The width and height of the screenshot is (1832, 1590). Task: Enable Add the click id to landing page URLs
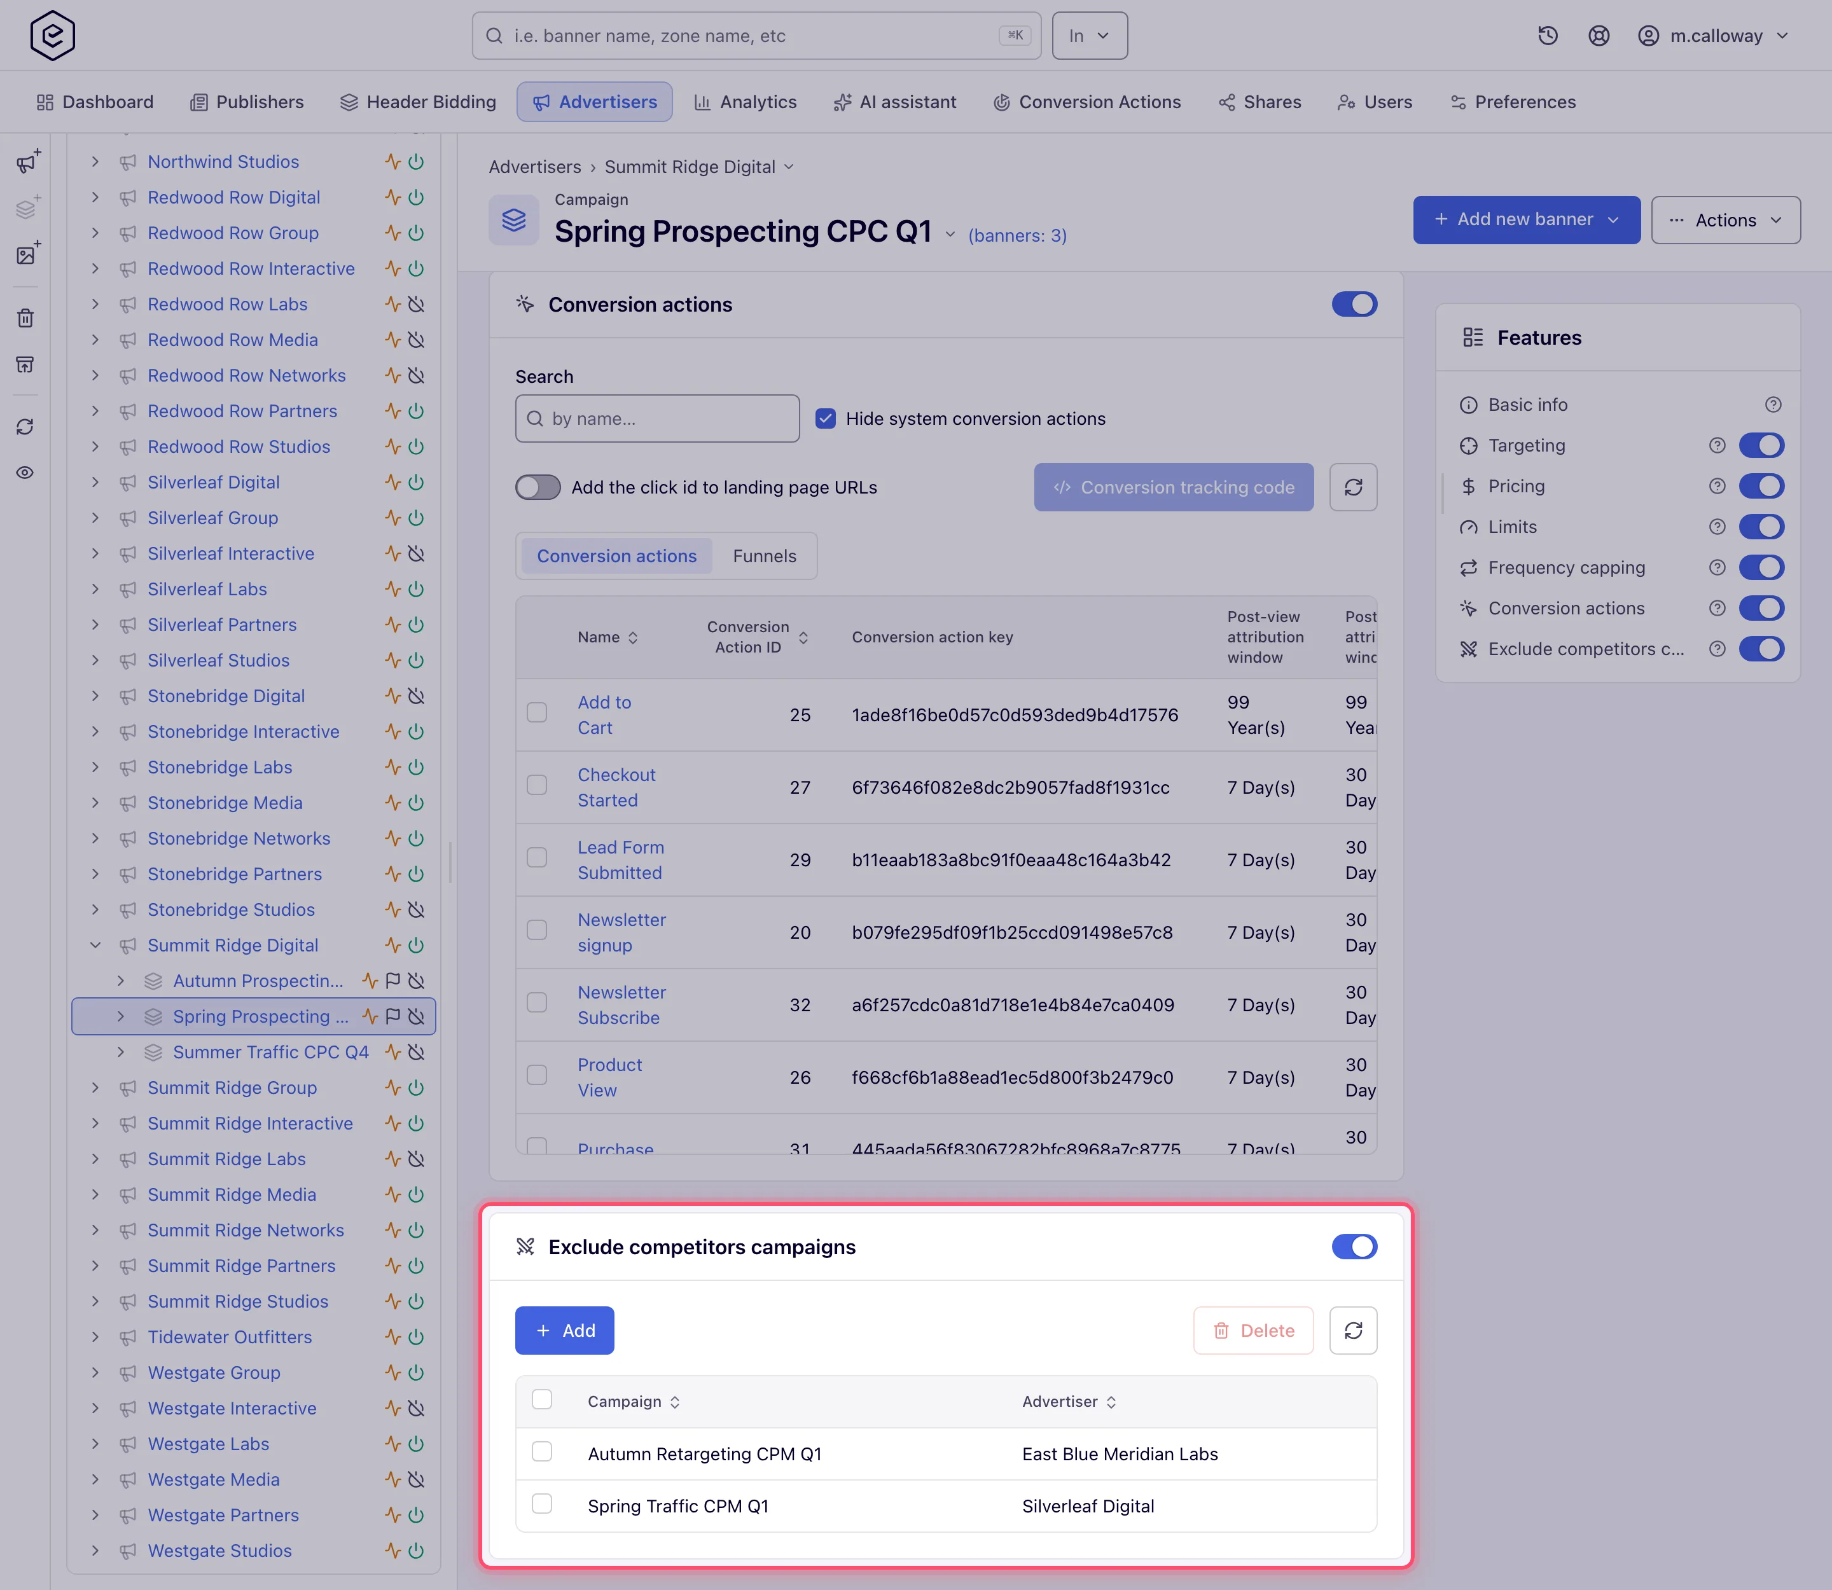pos(538,487)
